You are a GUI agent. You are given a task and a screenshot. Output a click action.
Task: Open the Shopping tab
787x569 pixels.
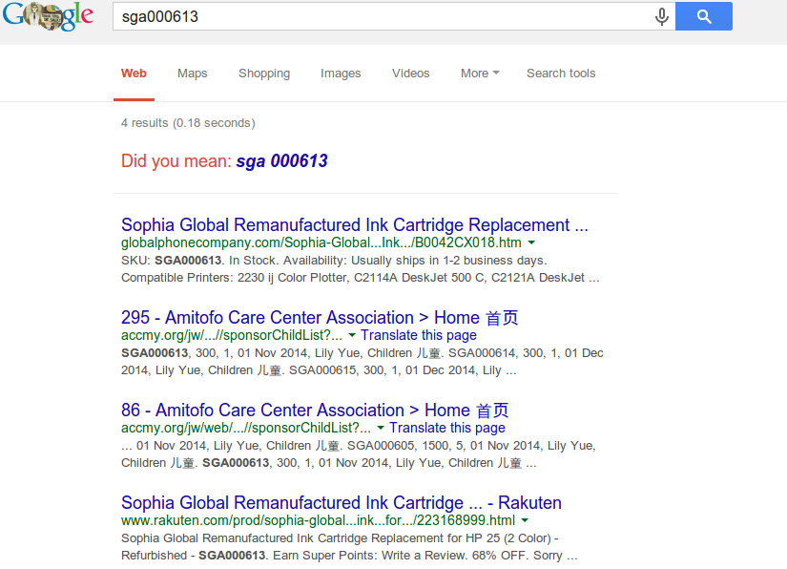[264, 74]
